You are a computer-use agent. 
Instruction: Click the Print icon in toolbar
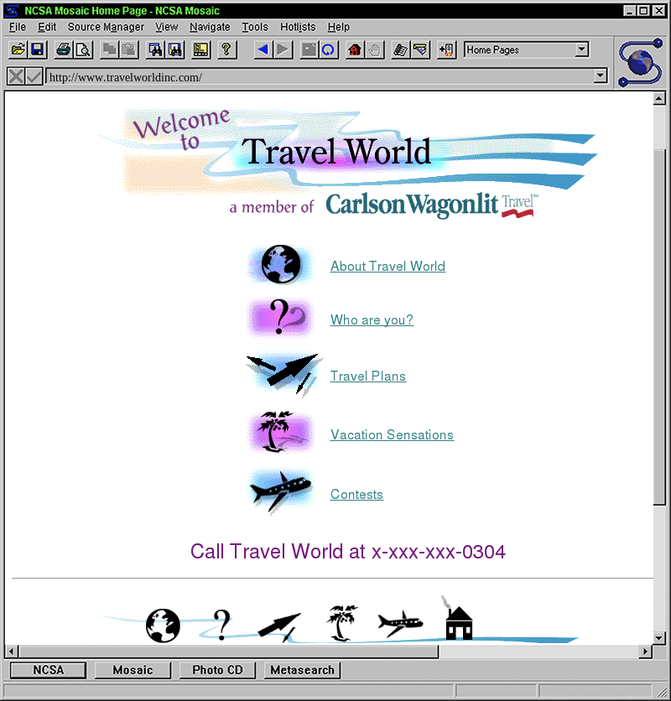(64, 50)
